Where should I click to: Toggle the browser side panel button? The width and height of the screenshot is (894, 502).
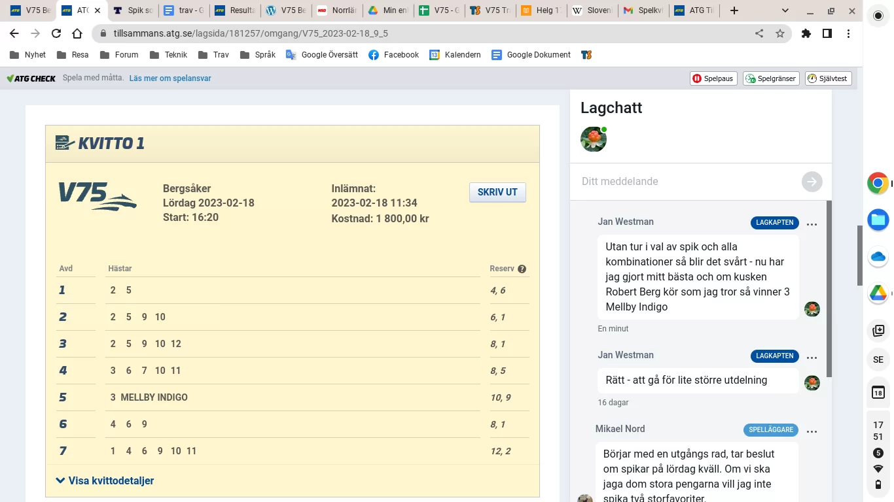point(827,33)
